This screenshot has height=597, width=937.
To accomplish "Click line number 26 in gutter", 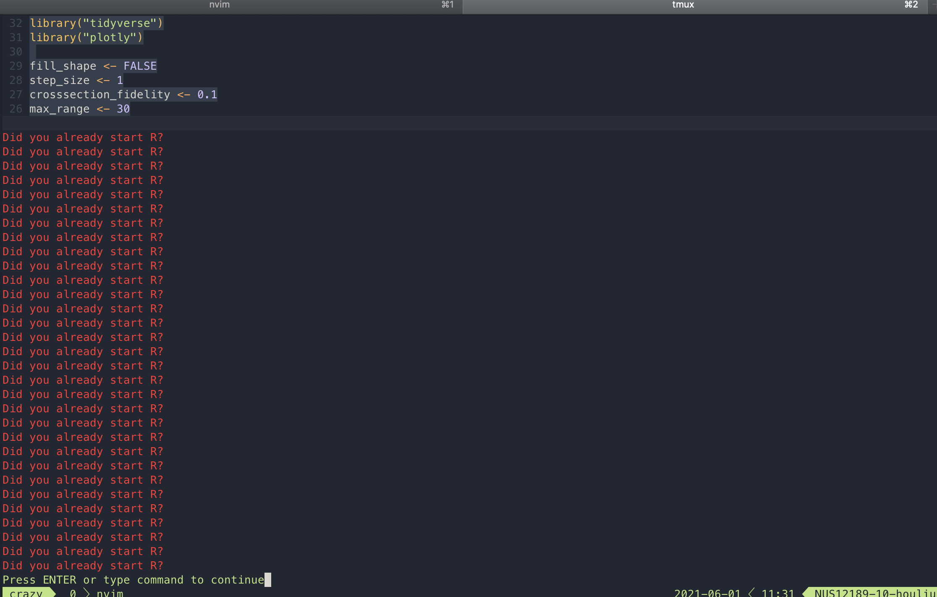I will click(x=16, y=109).
